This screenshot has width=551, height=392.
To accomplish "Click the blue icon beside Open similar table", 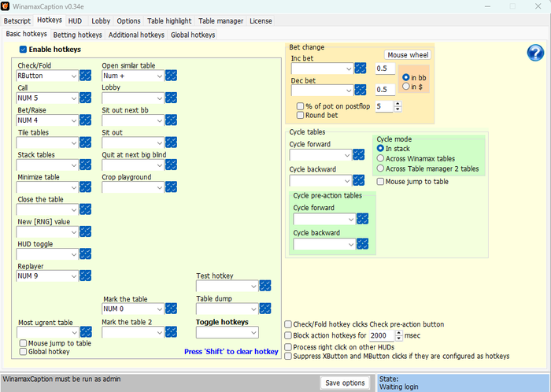I will (171, 76).
